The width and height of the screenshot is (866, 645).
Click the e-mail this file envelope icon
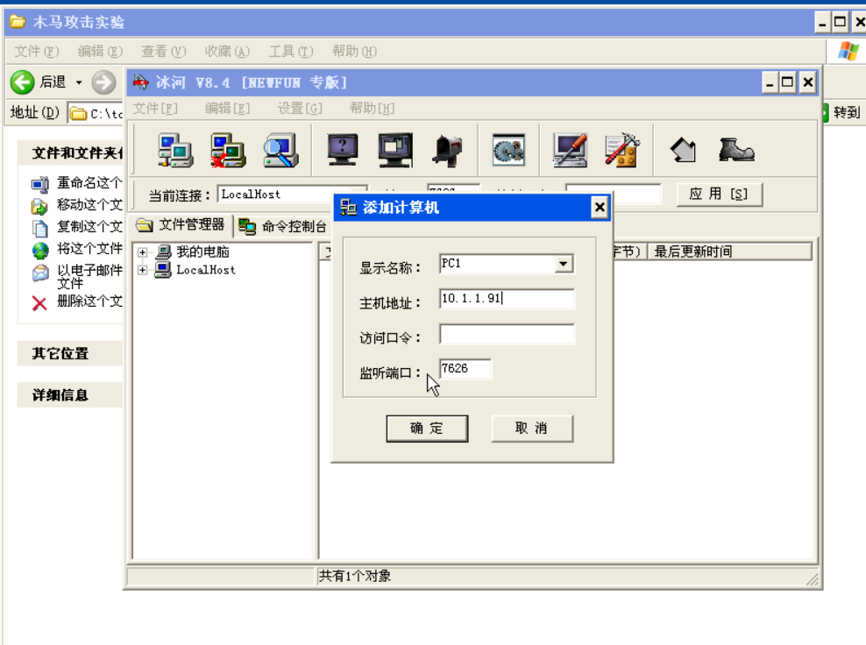coord(39,273)
